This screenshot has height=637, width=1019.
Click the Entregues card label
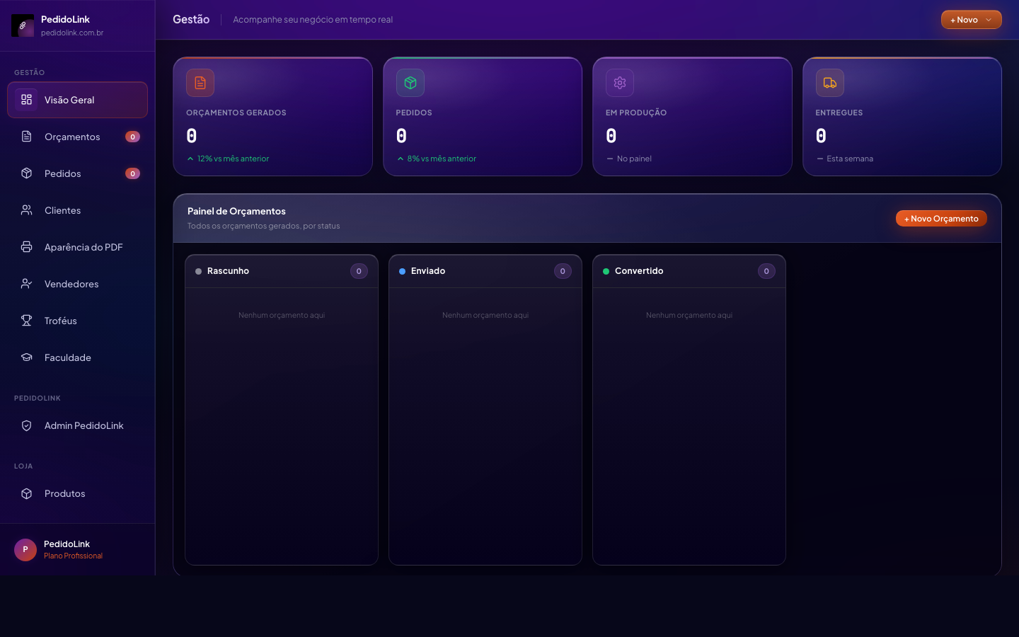coord(839,113)
